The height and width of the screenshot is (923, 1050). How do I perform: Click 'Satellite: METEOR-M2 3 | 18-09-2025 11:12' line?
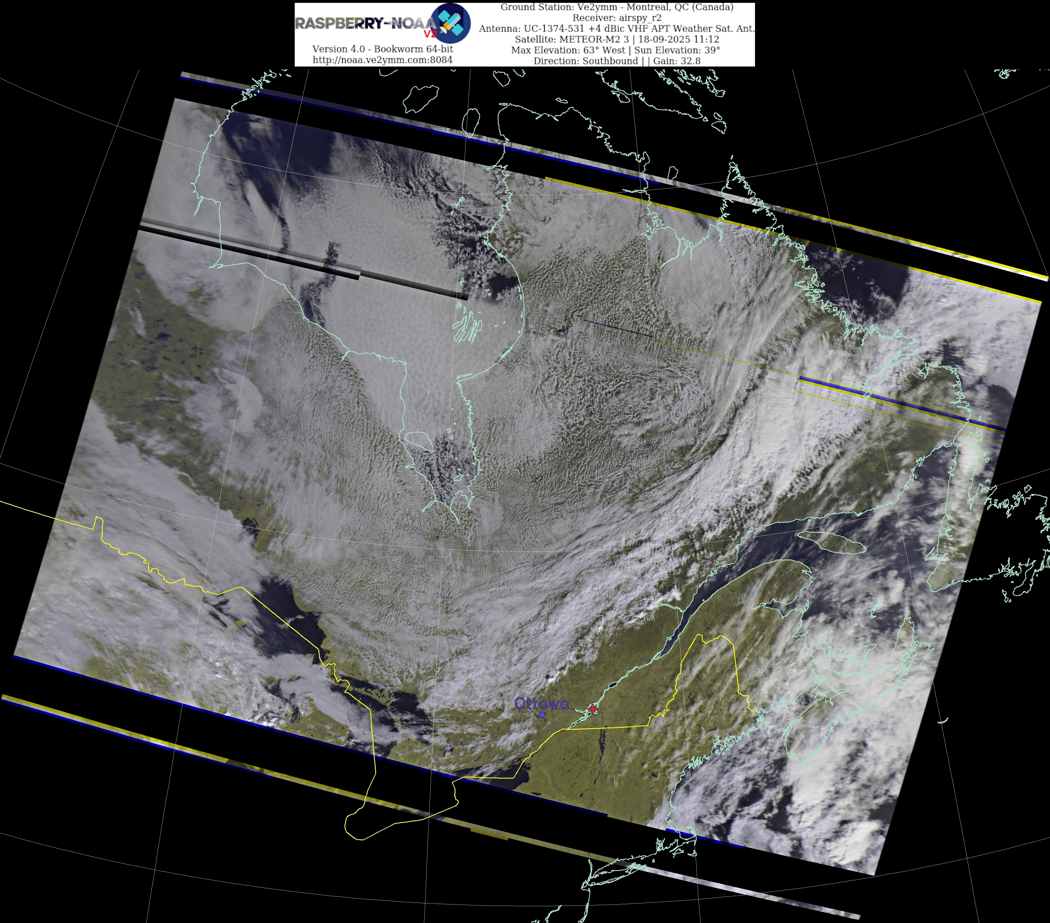[617, 40]
